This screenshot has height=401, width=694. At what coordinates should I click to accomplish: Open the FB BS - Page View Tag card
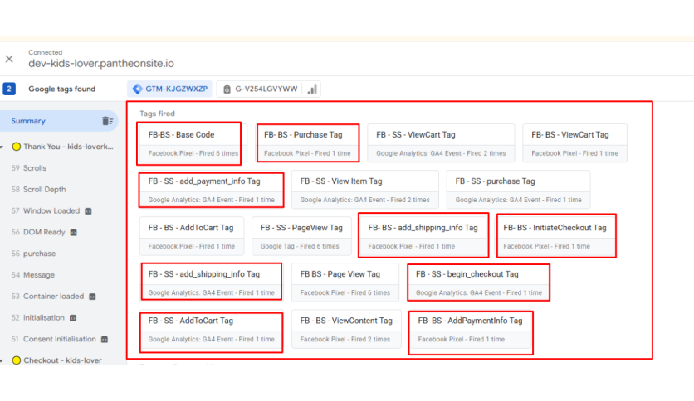[345, 283]
